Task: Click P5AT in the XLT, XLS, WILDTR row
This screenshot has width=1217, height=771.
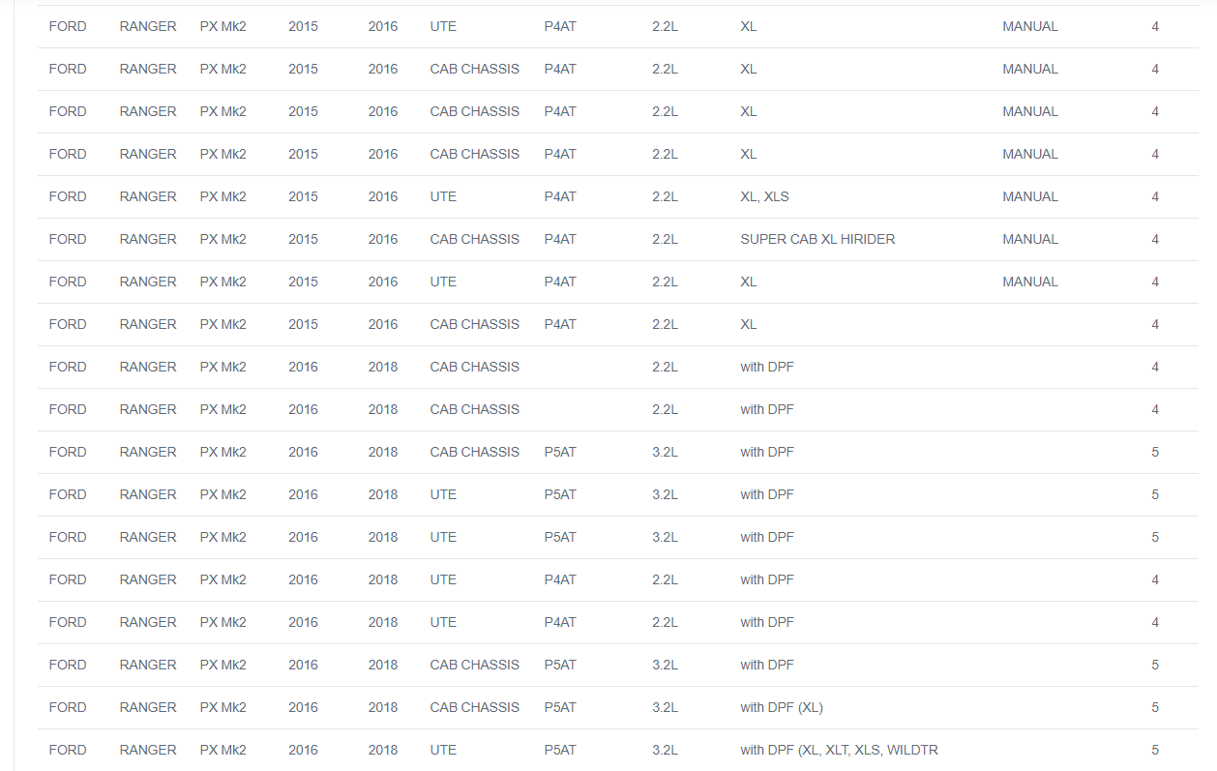Action: click(560, 750)
